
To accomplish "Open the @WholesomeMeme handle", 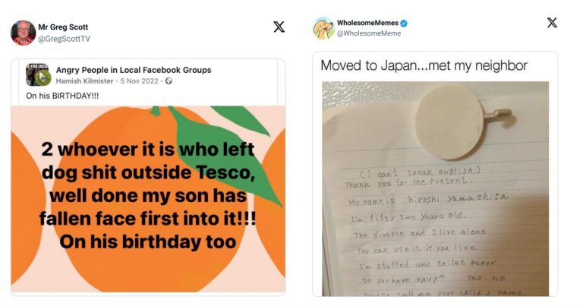I will click(x=367, y=33).
